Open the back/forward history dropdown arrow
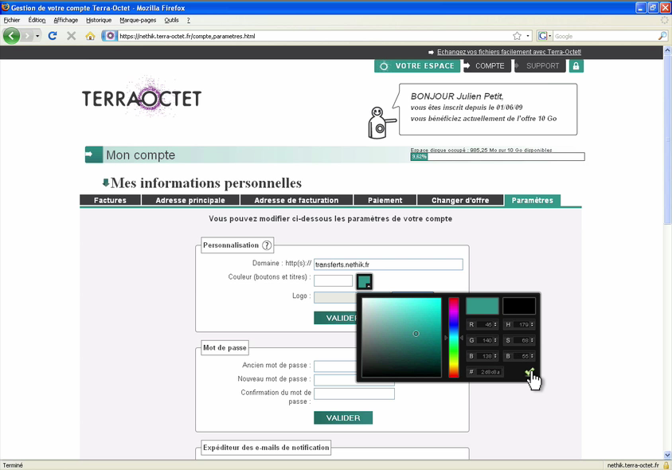Screen dimensions: 672x470 (x=37, y=36)
